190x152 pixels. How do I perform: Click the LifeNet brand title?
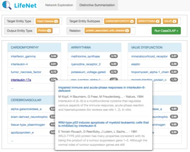pyautogui.click(x=25, y=5)
